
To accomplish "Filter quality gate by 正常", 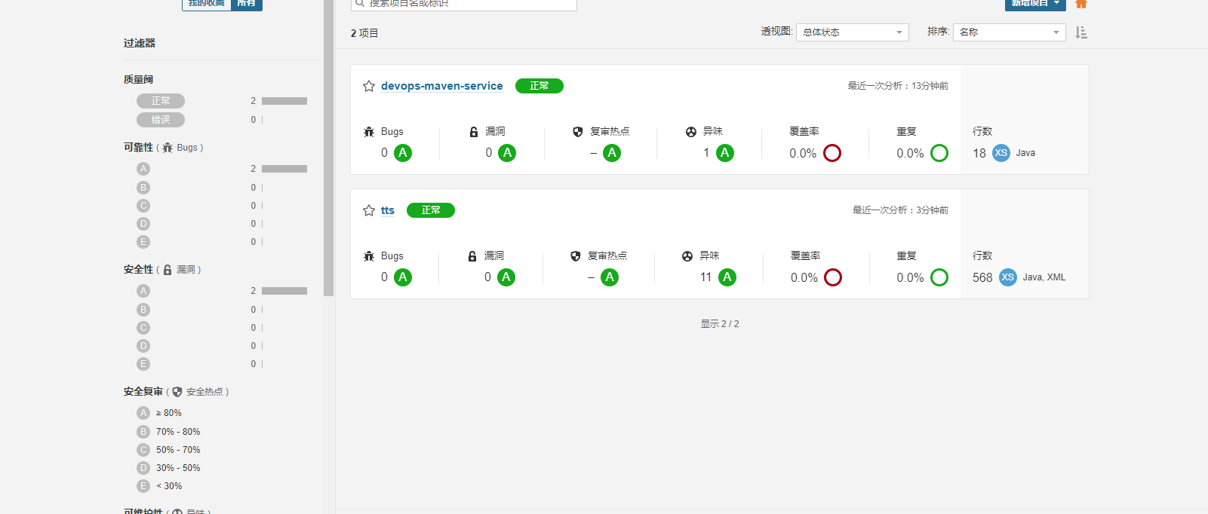I will tap(161, 101).
